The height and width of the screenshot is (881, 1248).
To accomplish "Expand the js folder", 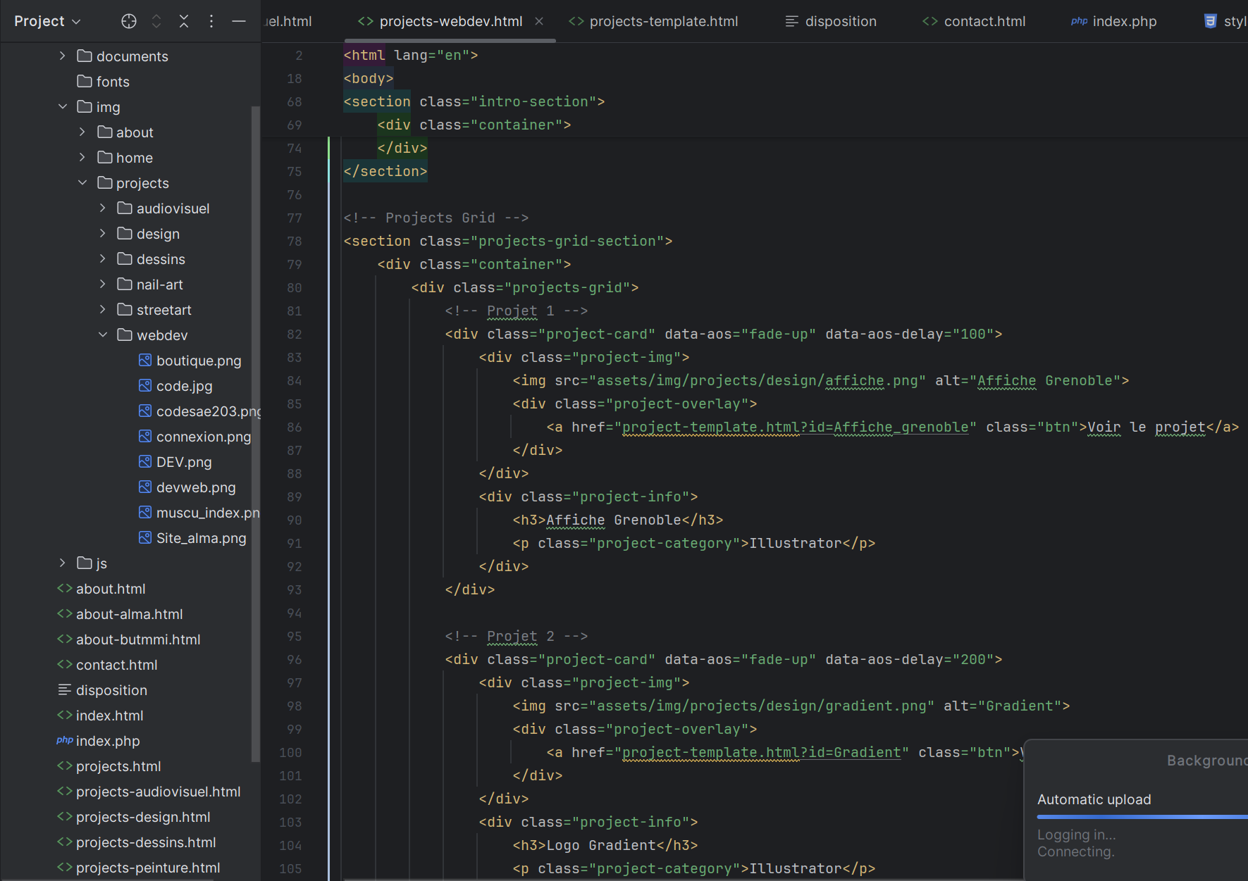I will (x=63, y=563).
